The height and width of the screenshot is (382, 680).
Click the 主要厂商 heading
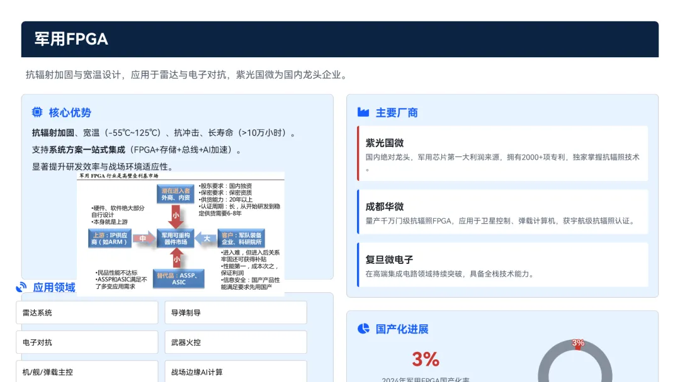click(x=397, y=113)
